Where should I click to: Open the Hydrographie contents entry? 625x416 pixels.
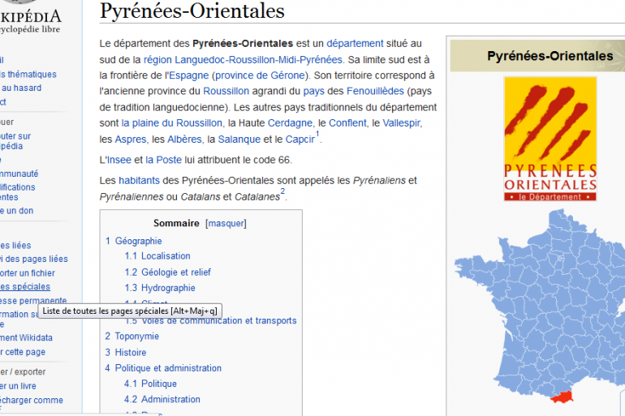pyautogui.click(x=168, y=288)
